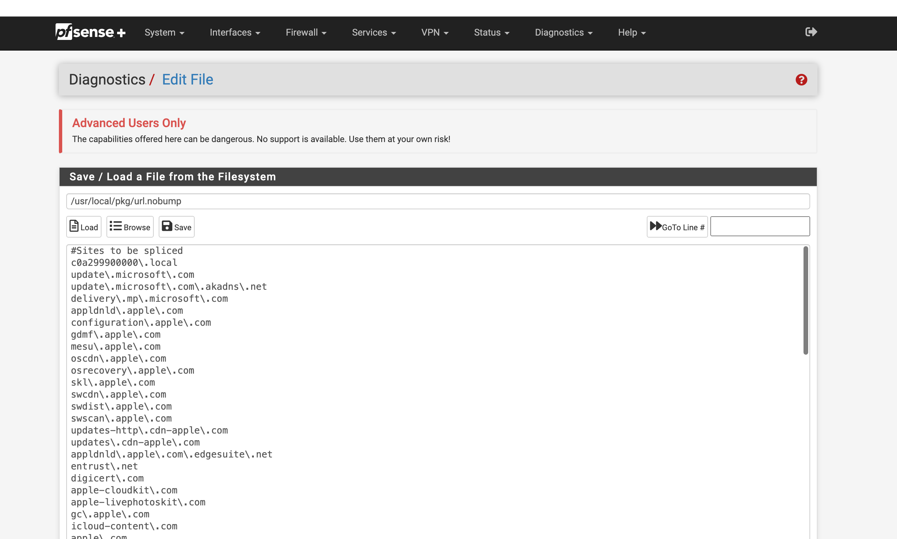897x539 pixels.
Task: Open the Diagnostics menu in navbar
Action: tap(563, 33)
